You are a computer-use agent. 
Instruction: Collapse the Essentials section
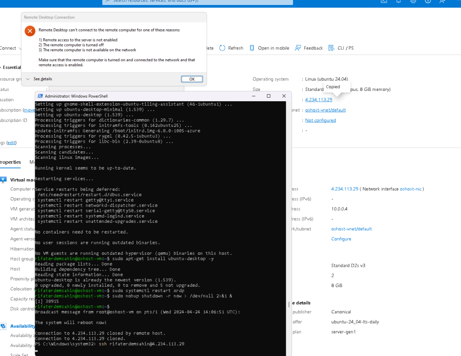tap(1, 67)
